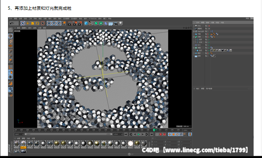Toggle Rotation keyframe recording button
Viewport: 262px width, 158px height.
177,134
